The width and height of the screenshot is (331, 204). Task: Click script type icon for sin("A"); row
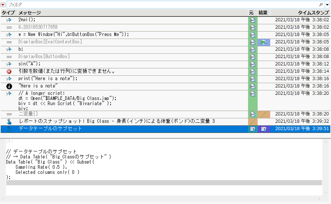(x=9, y=64)
